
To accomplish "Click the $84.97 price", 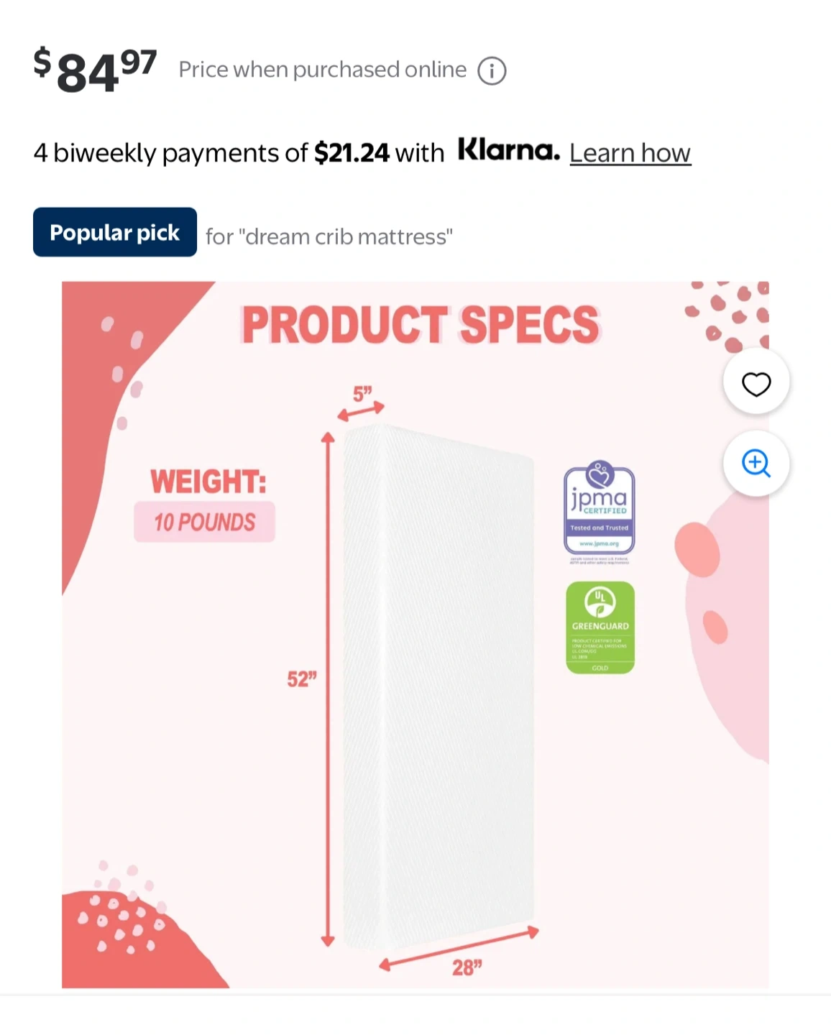I will click(95, 70).
